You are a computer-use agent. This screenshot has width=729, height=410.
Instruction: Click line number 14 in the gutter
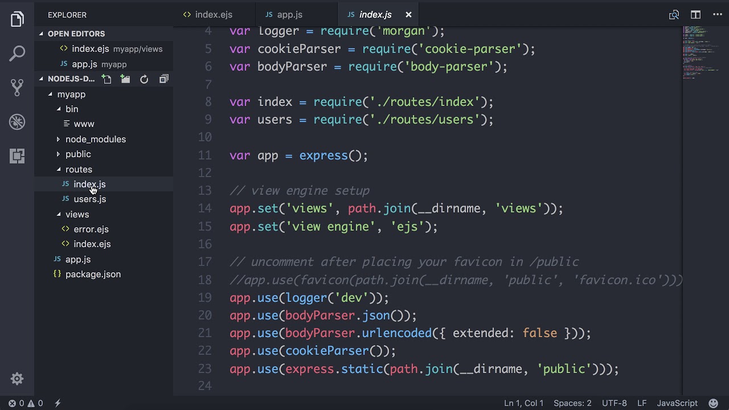(205, 208)
